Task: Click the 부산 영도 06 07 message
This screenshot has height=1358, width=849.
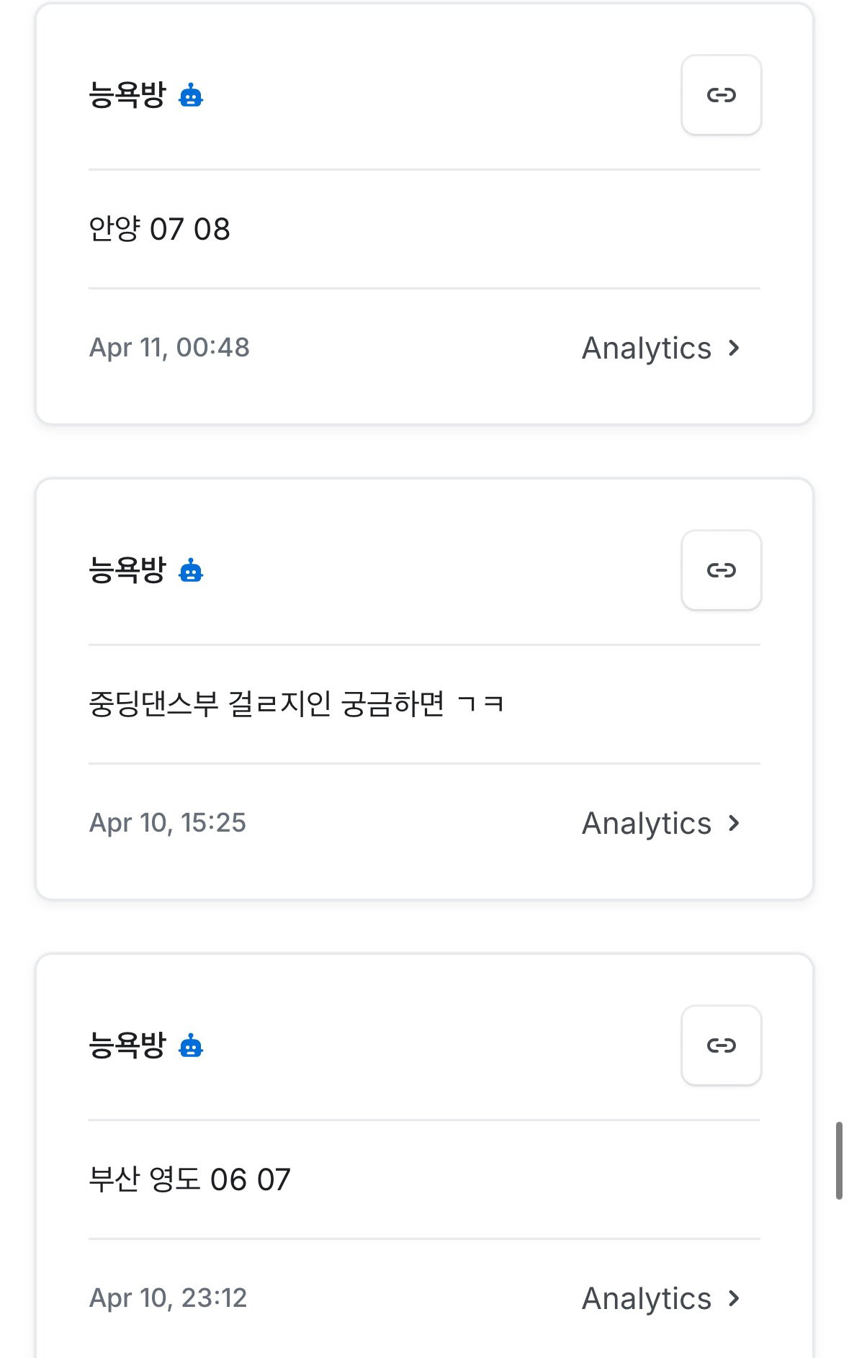Action: pyautogui.click(x=189, y=1179)
